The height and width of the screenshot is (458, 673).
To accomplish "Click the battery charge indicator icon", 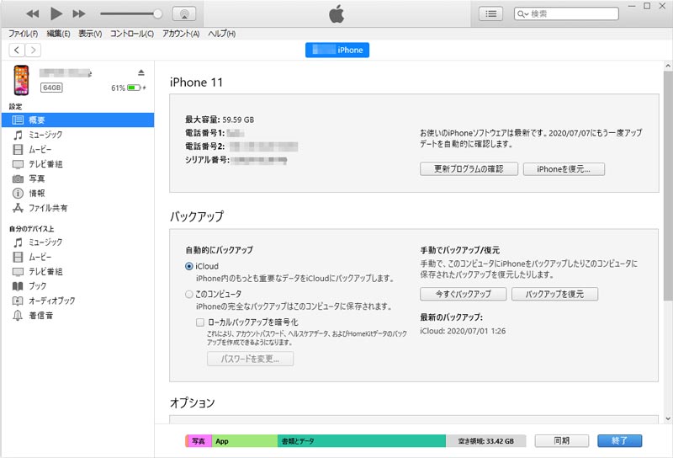I will point(135,88).
